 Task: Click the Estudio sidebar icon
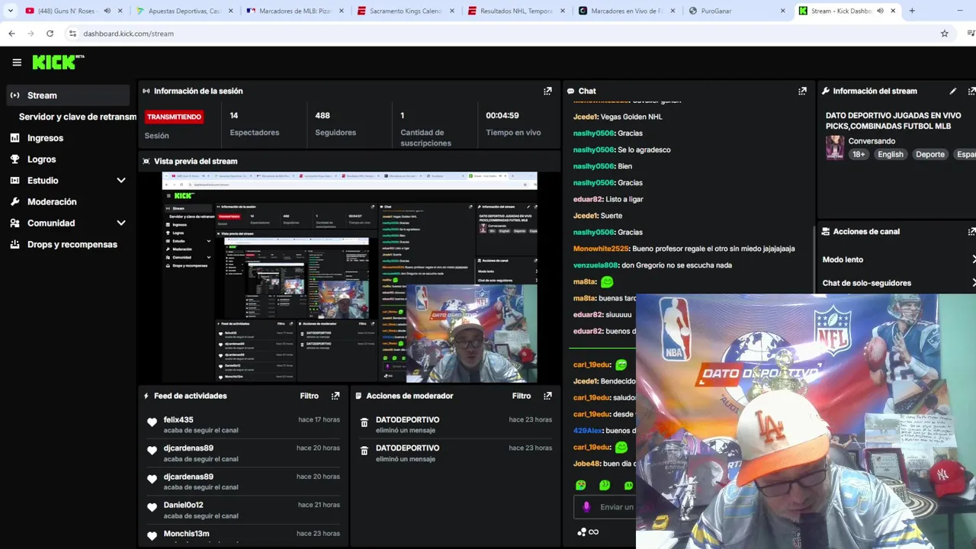pos(14,181)
